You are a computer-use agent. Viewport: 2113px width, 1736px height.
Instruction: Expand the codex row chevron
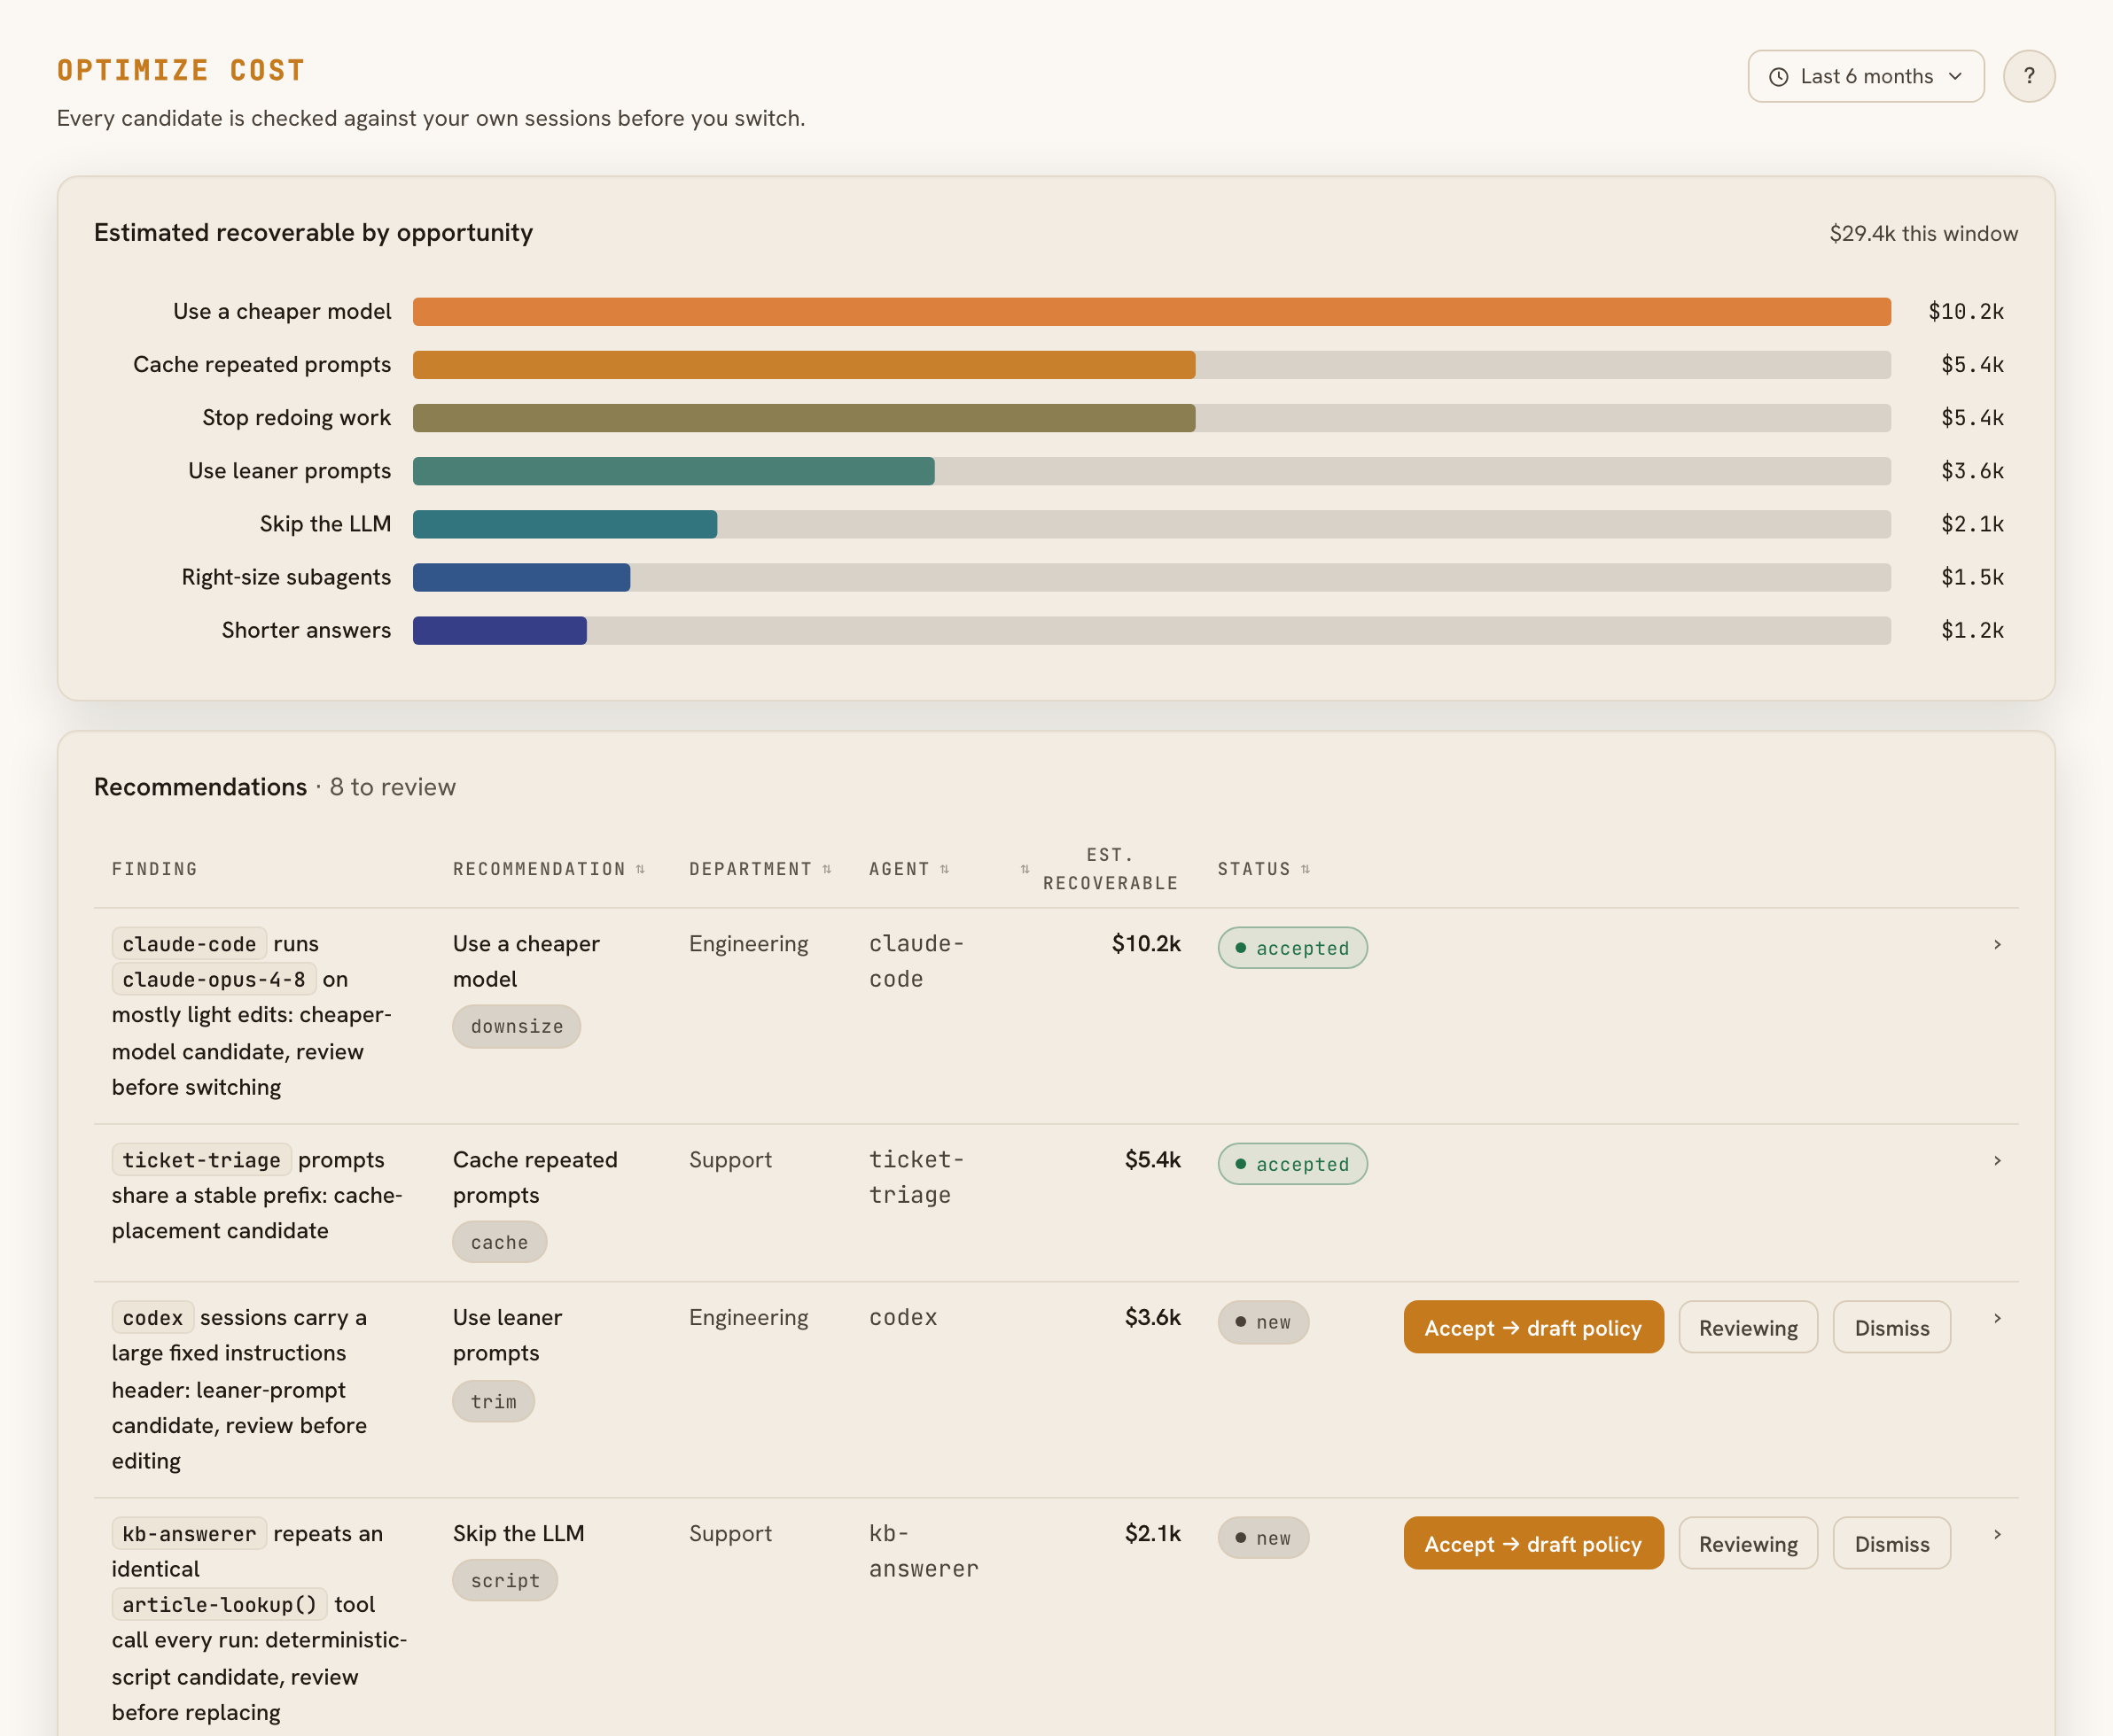point(1997,1318)
